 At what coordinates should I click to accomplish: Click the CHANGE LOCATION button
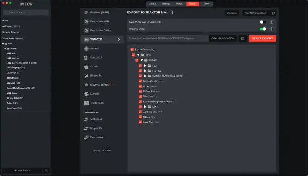click(223, 38)
